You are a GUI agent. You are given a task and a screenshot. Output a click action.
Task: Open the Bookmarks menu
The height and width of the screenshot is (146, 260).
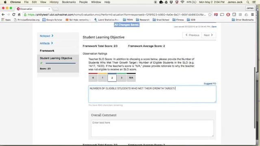pos(69,2)
